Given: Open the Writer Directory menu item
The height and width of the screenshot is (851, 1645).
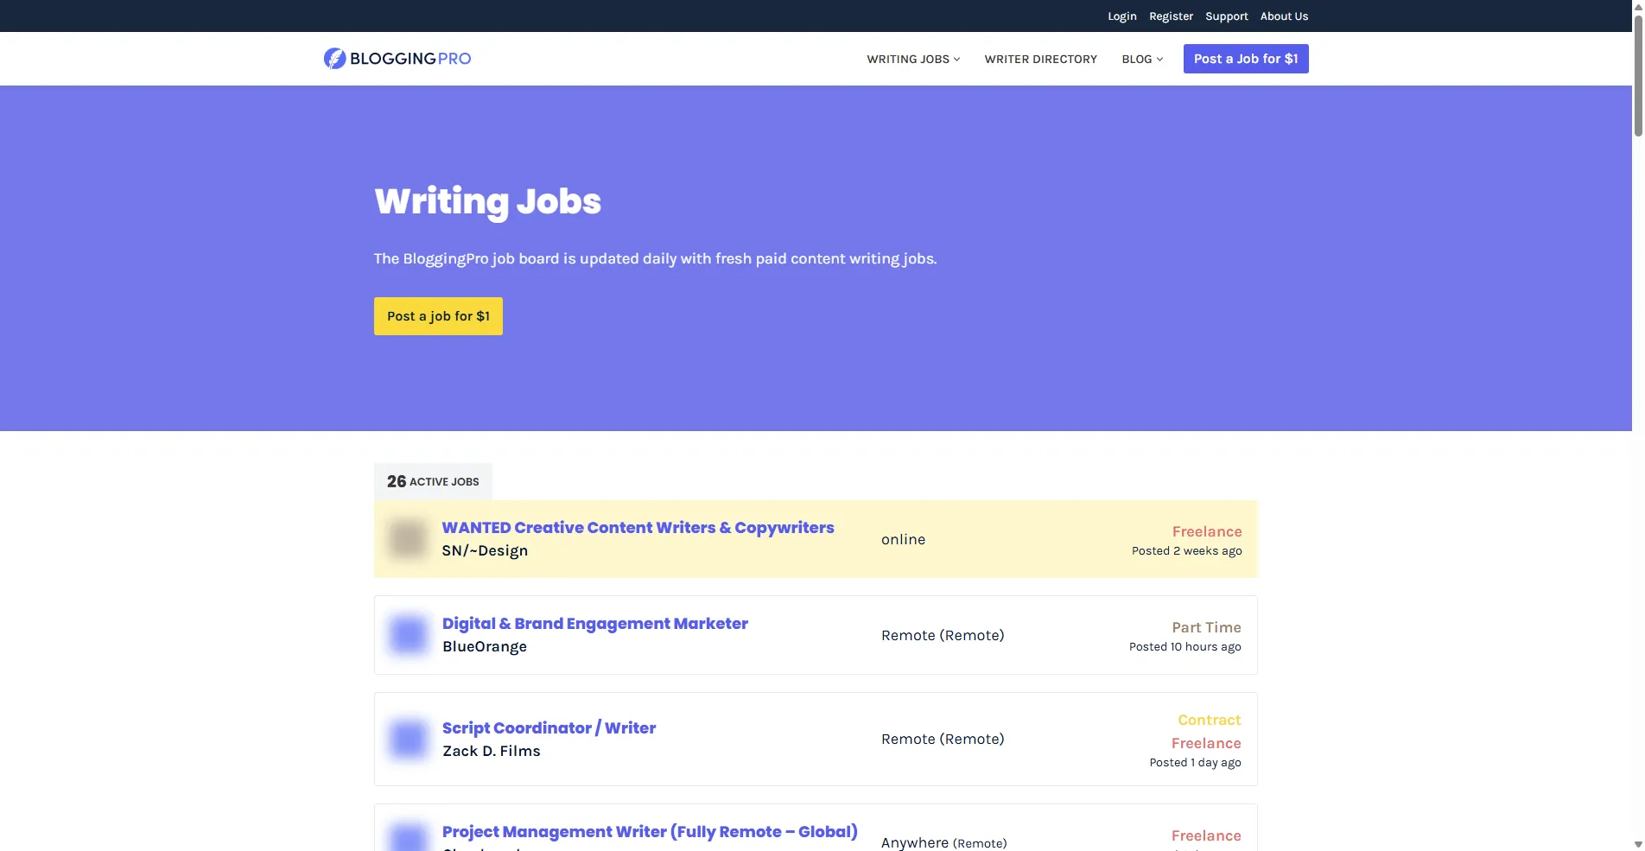Looking at the screenshot, I should coord(1040,59).
